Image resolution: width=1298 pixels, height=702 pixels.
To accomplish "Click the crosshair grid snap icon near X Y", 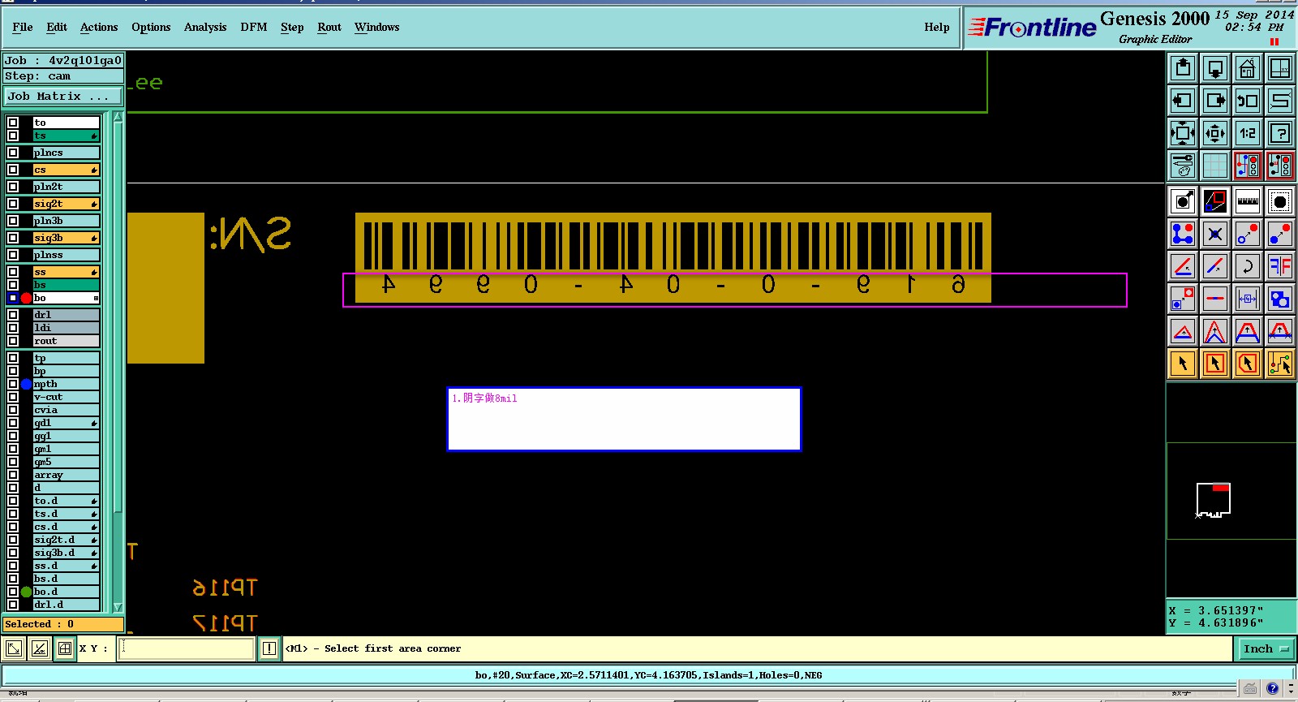I will [x=65, y=648].
